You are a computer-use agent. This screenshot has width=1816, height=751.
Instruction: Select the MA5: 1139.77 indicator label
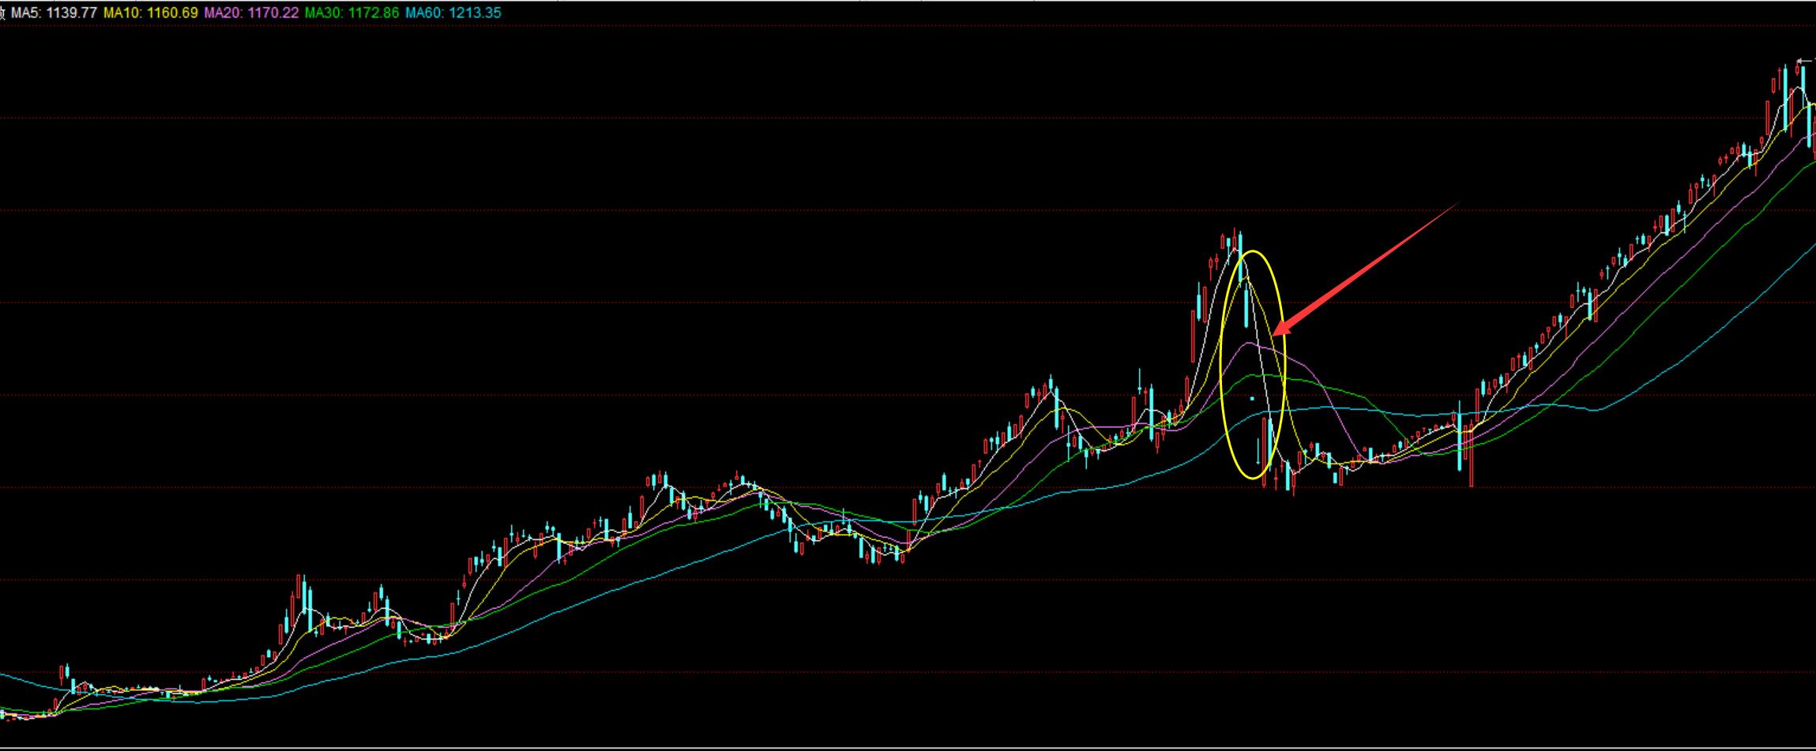(x=54, y=13)
